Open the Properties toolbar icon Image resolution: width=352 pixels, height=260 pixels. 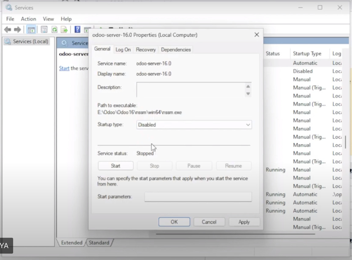click(x=44, y=30)
